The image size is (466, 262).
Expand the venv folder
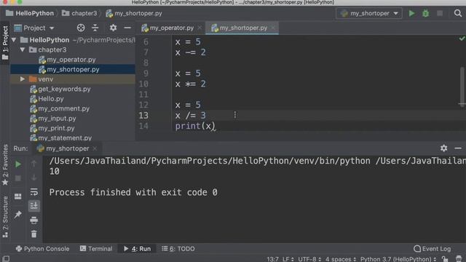tap(23, 79)
